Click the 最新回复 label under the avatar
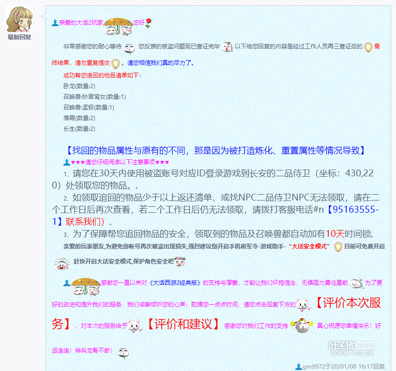The image size is (396, 371). (19, 37)
